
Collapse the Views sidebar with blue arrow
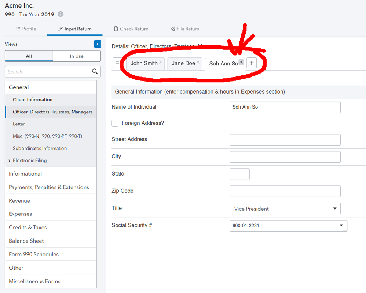97,44
